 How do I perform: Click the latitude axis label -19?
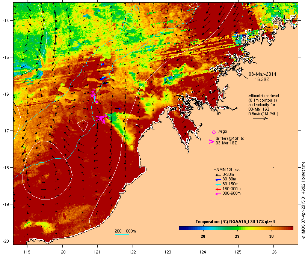click(x=6, y=204)
